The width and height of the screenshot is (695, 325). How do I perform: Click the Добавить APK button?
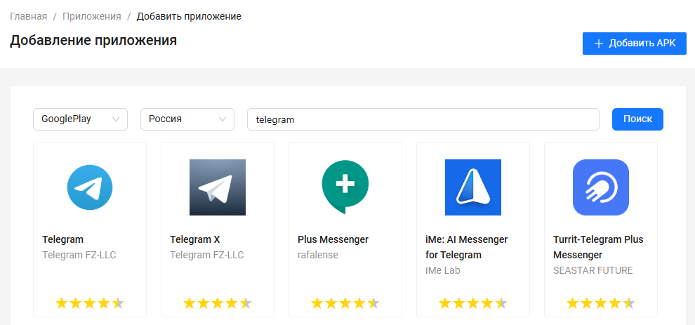(x=634, y=44)
